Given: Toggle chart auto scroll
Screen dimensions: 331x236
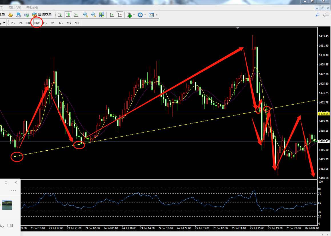Looking at the screenshot, I should (x=112, y=15).
